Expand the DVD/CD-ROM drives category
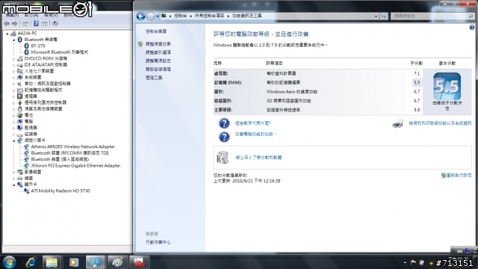The width and height of the screenshot is (478, 269). tap(13, 58)
